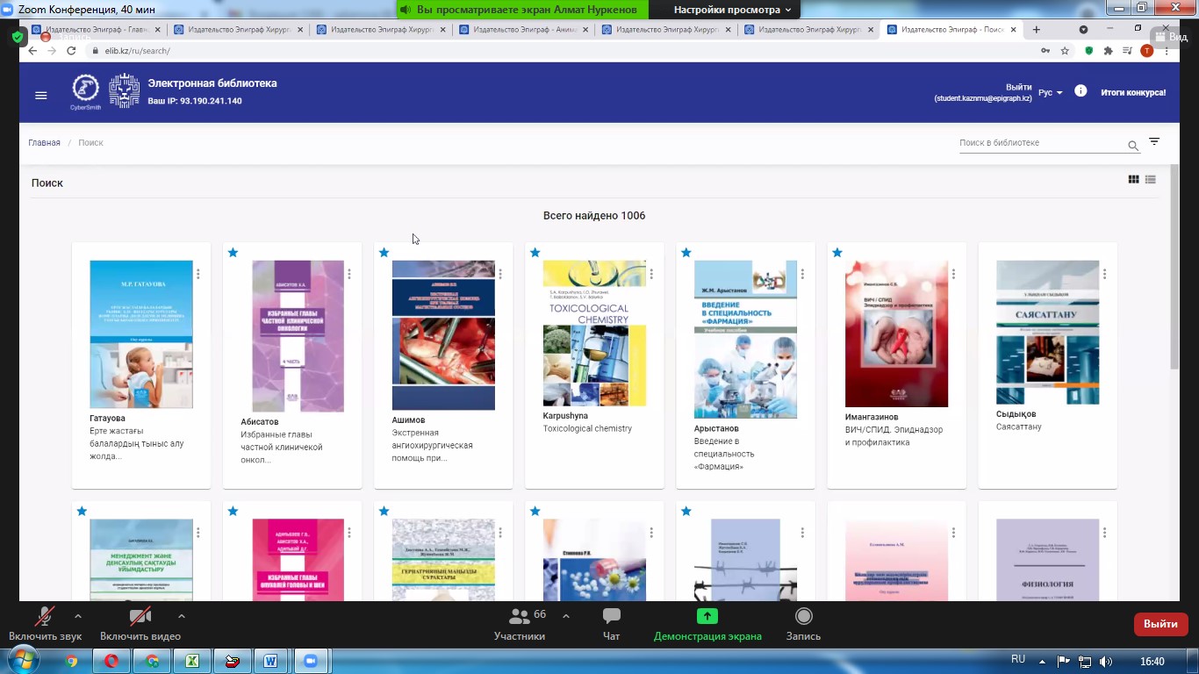1199x674 pixels.
Task: Open Настройки просмотра dropdown in Zoom
Action: click(731, 10)
